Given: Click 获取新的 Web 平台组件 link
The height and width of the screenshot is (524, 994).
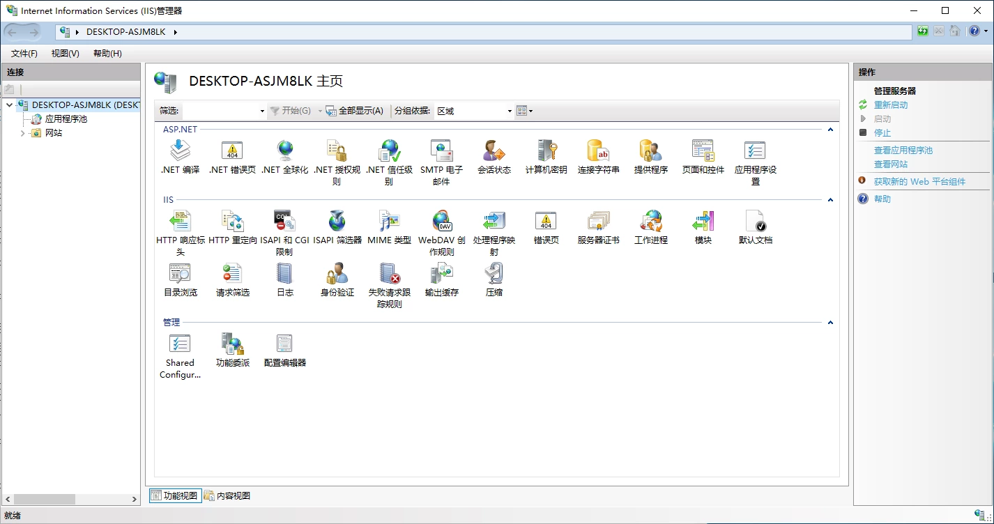Looking at the screenshot, I should (x=920, y=182).
